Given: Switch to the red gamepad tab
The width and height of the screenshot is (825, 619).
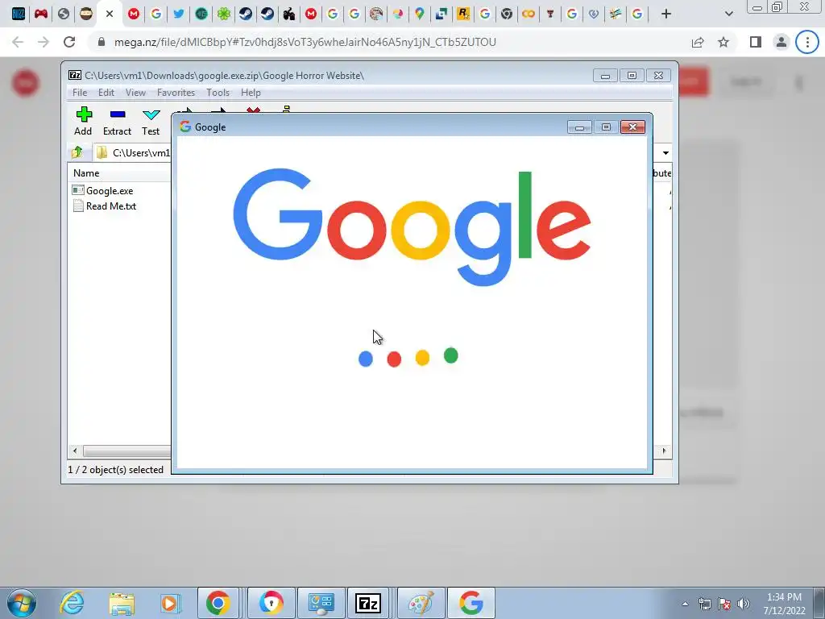Looking at the screenshot, I should click(x=40, y=14).
